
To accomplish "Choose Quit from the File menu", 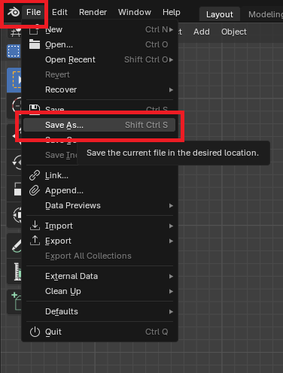I will tap(100, 332).
